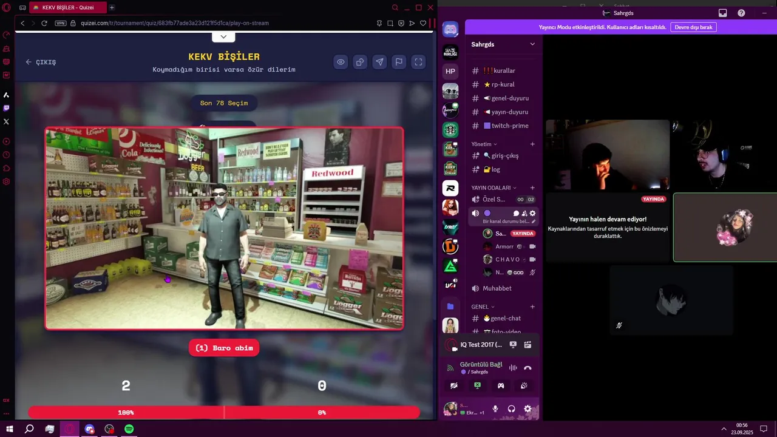Reload page in Opera browser
Viewport: 777px width, 437px height.
point(44,23)
